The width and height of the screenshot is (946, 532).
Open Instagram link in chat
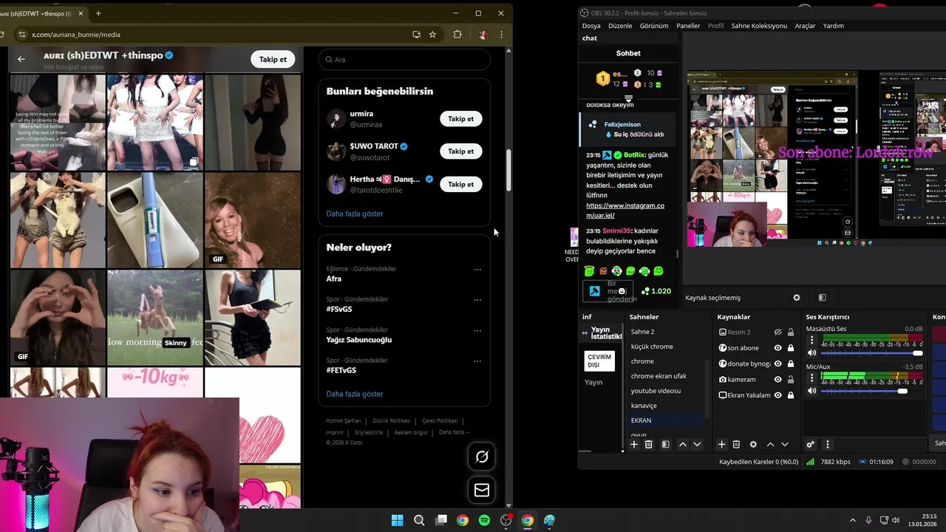625,211
